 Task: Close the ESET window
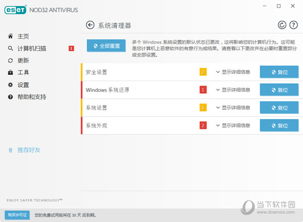coord(293,6)
